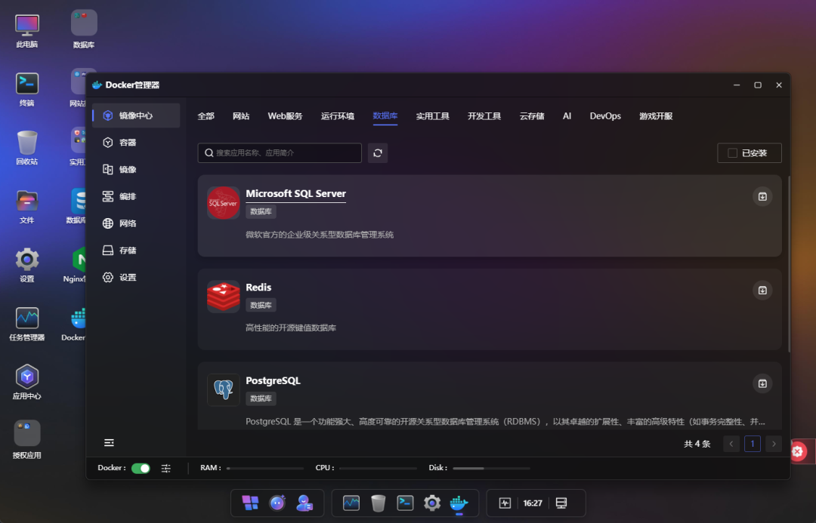Go to next page with right chevron
Screen dimensions: 816x523
click(774, 444)
